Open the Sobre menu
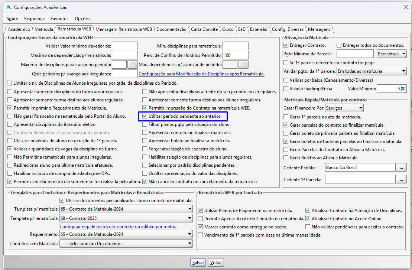412x270 pixels. tap(12, 19)
